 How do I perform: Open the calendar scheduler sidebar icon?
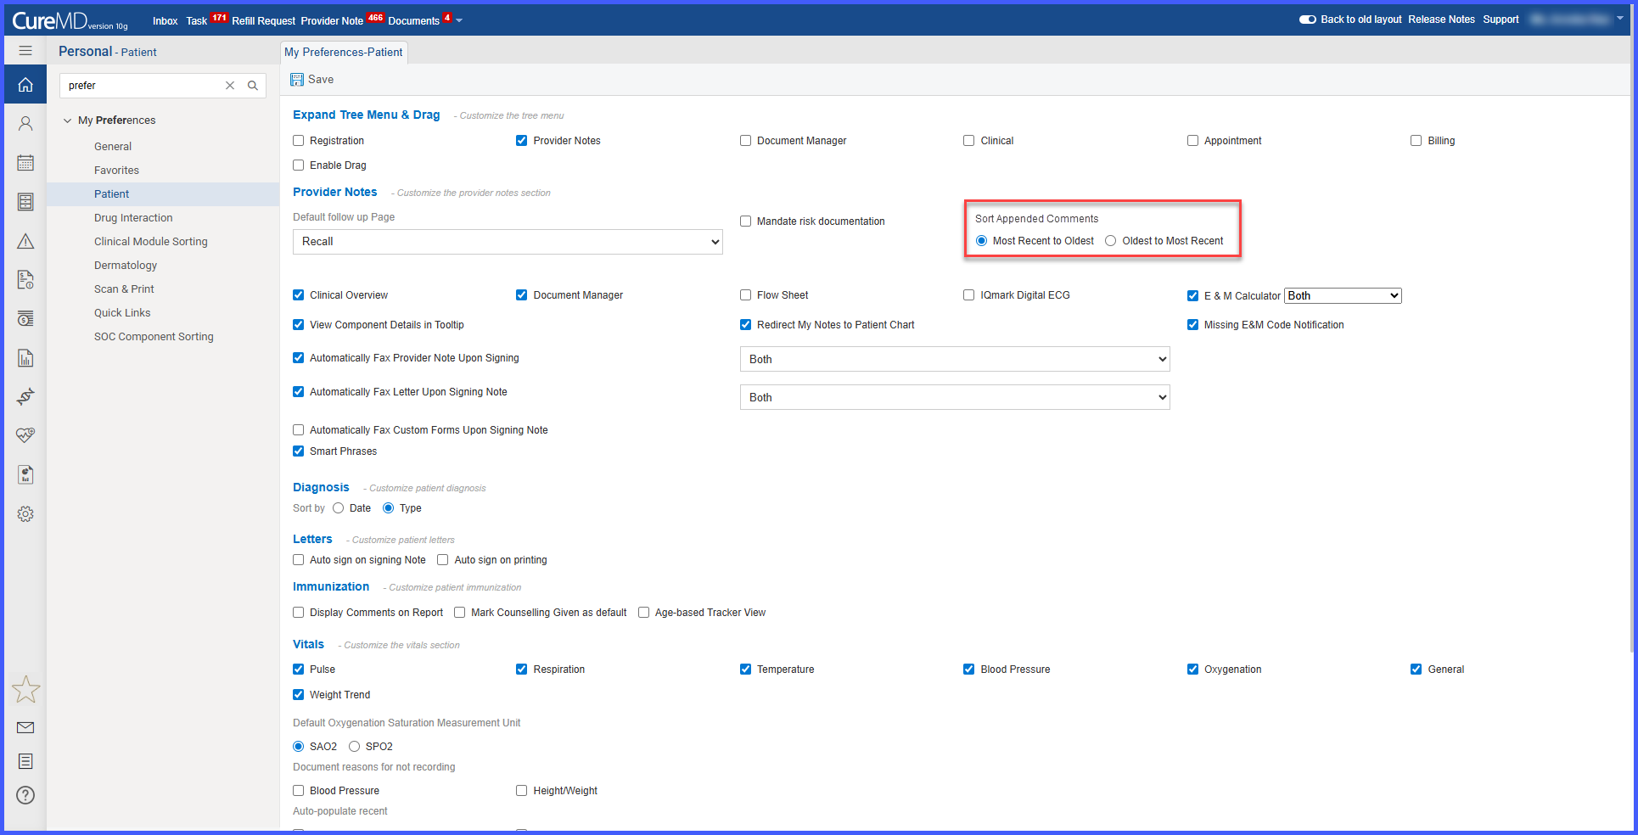pos(25,162)
